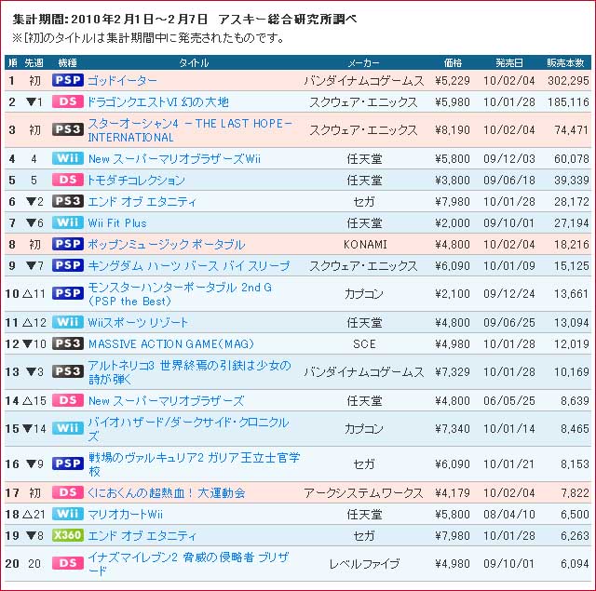
Task: Open イナズマイレブン2 脅威の侵略者 link
Action: click(188, 564)
